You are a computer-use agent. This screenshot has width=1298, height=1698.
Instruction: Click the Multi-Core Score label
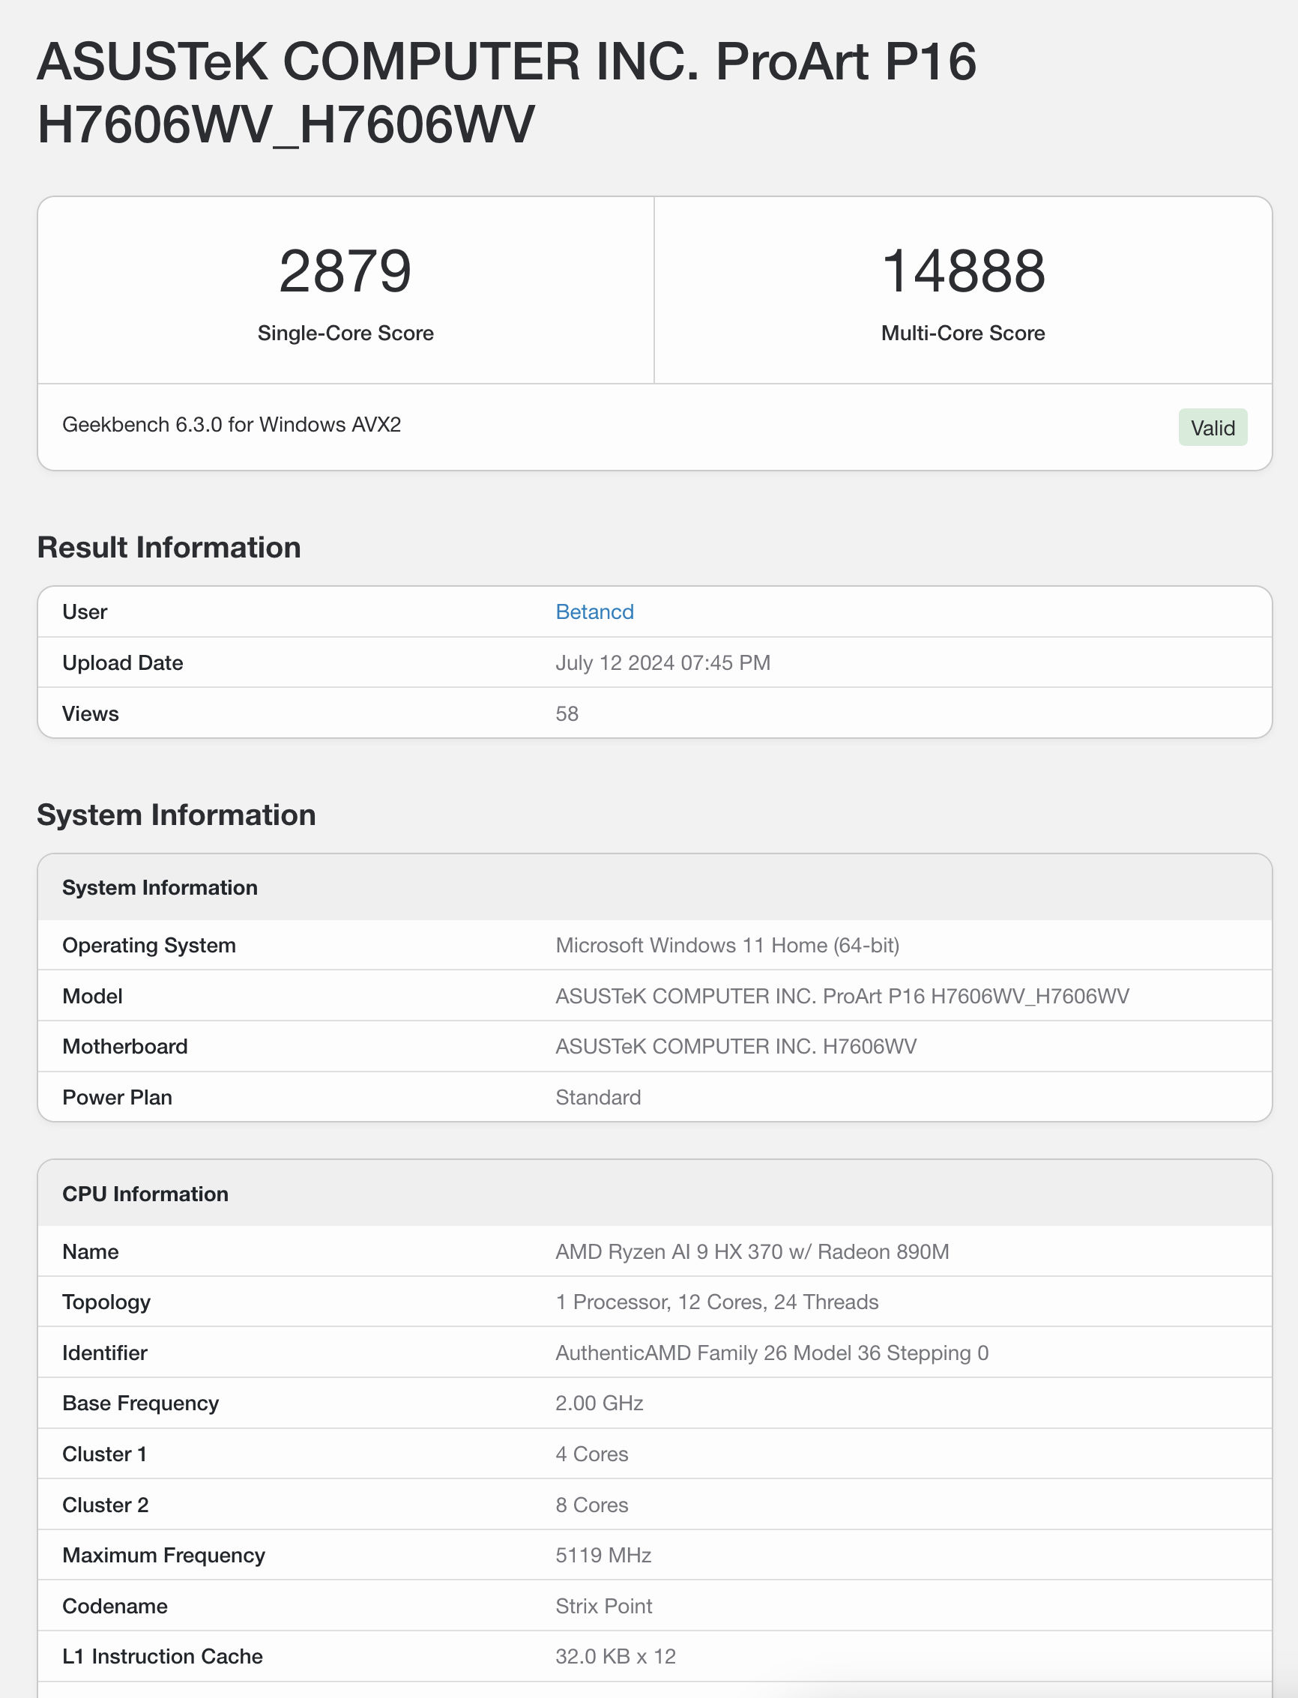(x=964, y=333)
